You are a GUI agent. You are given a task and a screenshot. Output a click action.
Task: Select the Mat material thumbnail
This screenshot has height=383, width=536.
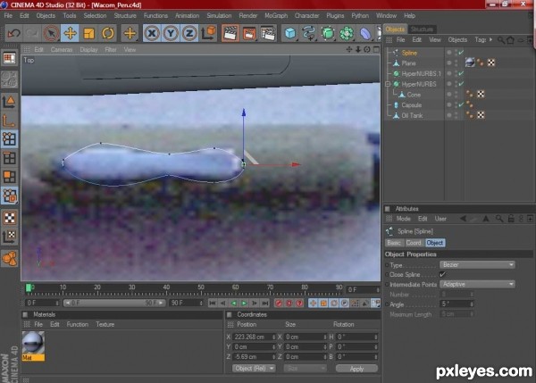pyautogui.click(x=33, y=344)
